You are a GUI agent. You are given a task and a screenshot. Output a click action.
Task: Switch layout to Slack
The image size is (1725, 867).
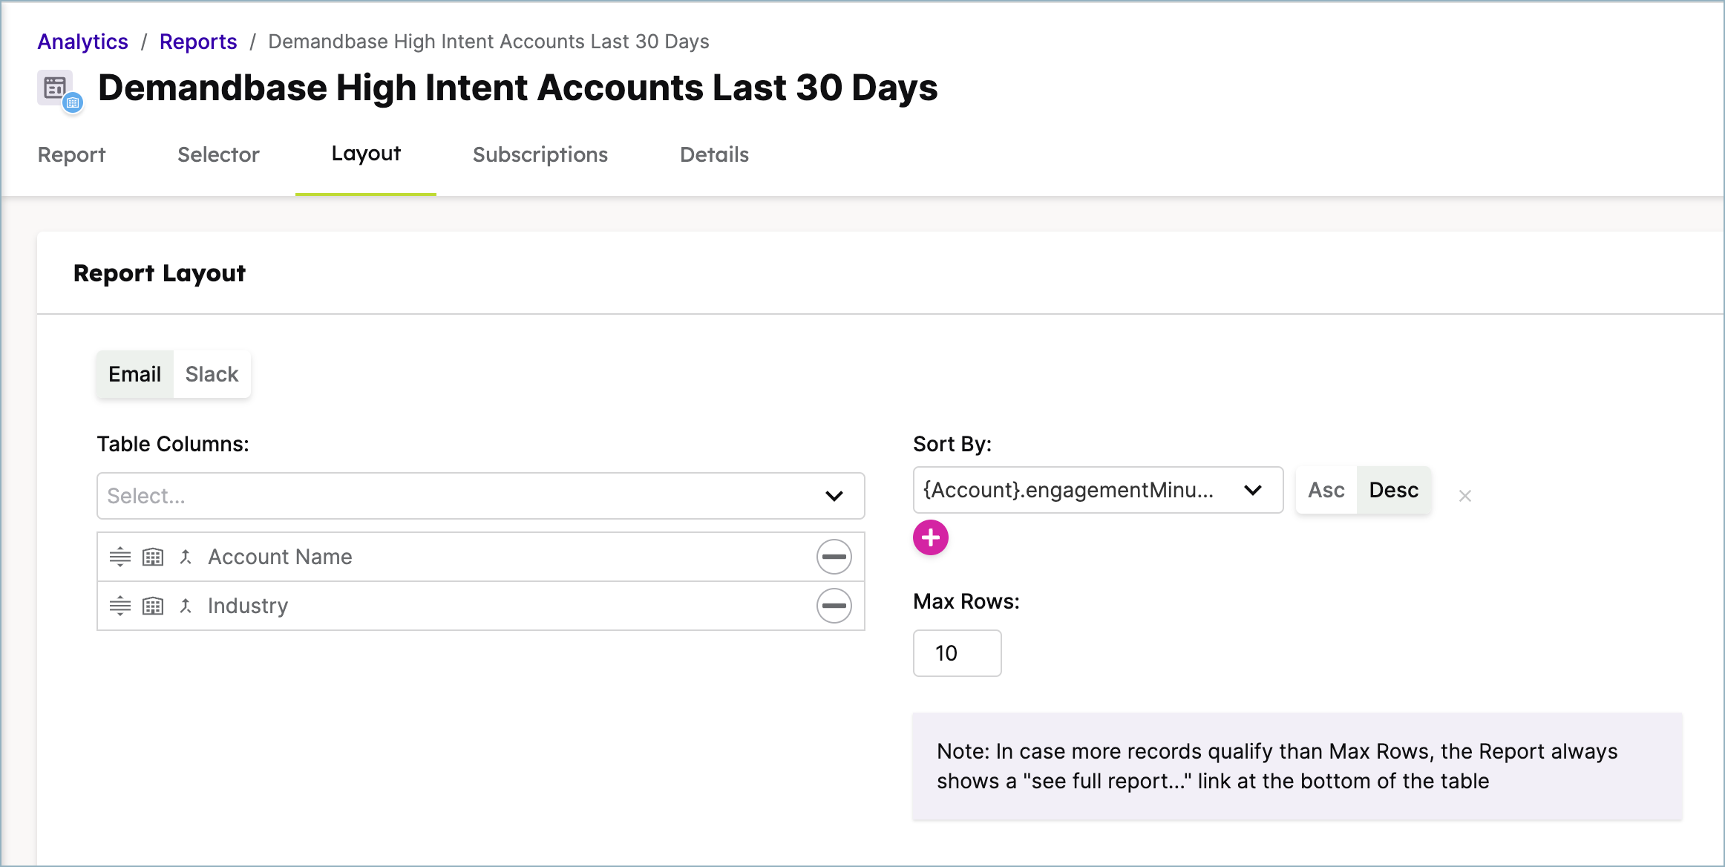click(x=212, y=374)
